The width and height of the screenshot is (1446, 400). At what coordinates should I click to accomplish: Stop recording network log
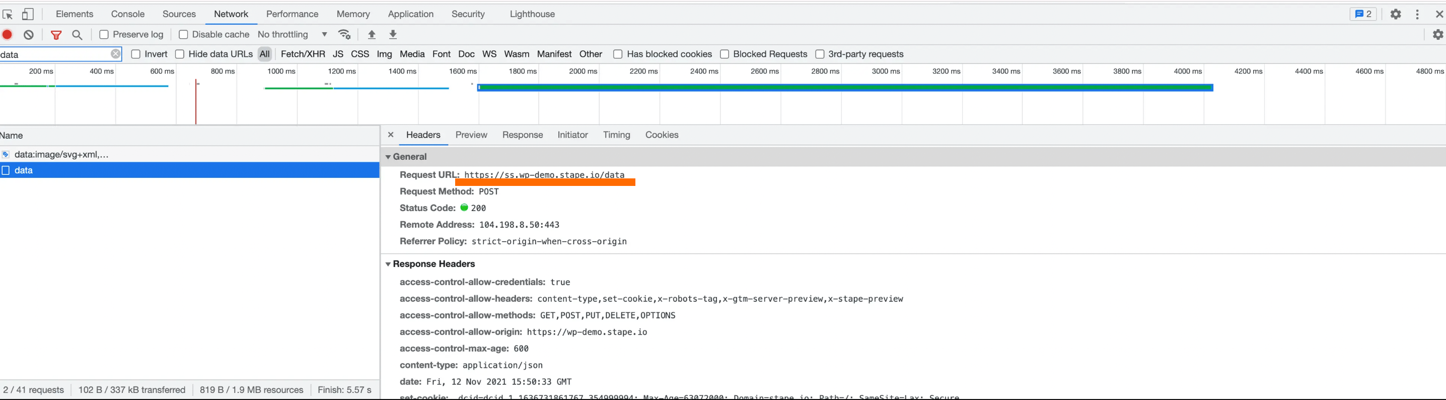pos(8,35)
